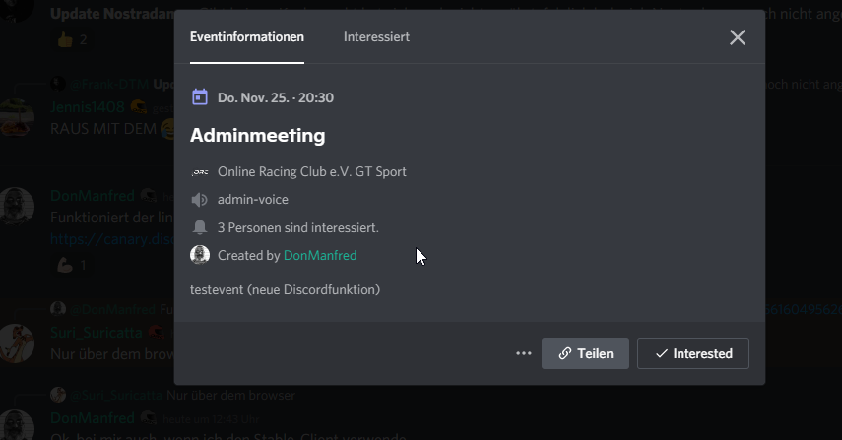The image size is (842, 440).
Task: Open DonManfred's profile from creator link
Action: (x=320, y=255)
